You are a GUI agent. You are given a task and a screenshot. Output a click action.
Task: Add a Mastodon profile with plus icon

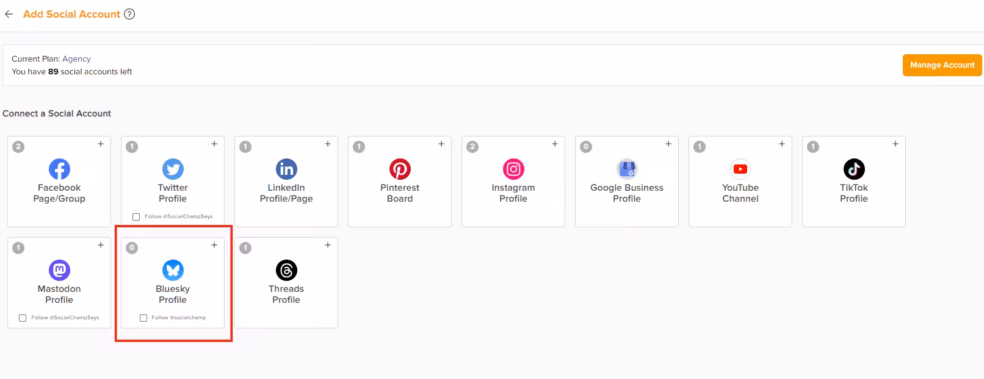(x=101, y=245)
